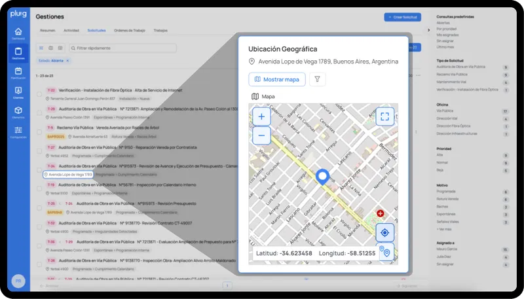Click the SAP80025 badge on request T-5
524x299 pixels.
[x=56, y=137]
